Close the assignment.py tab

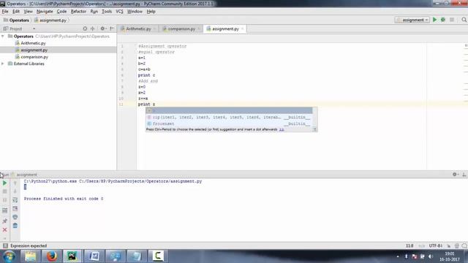pos(242,29)
